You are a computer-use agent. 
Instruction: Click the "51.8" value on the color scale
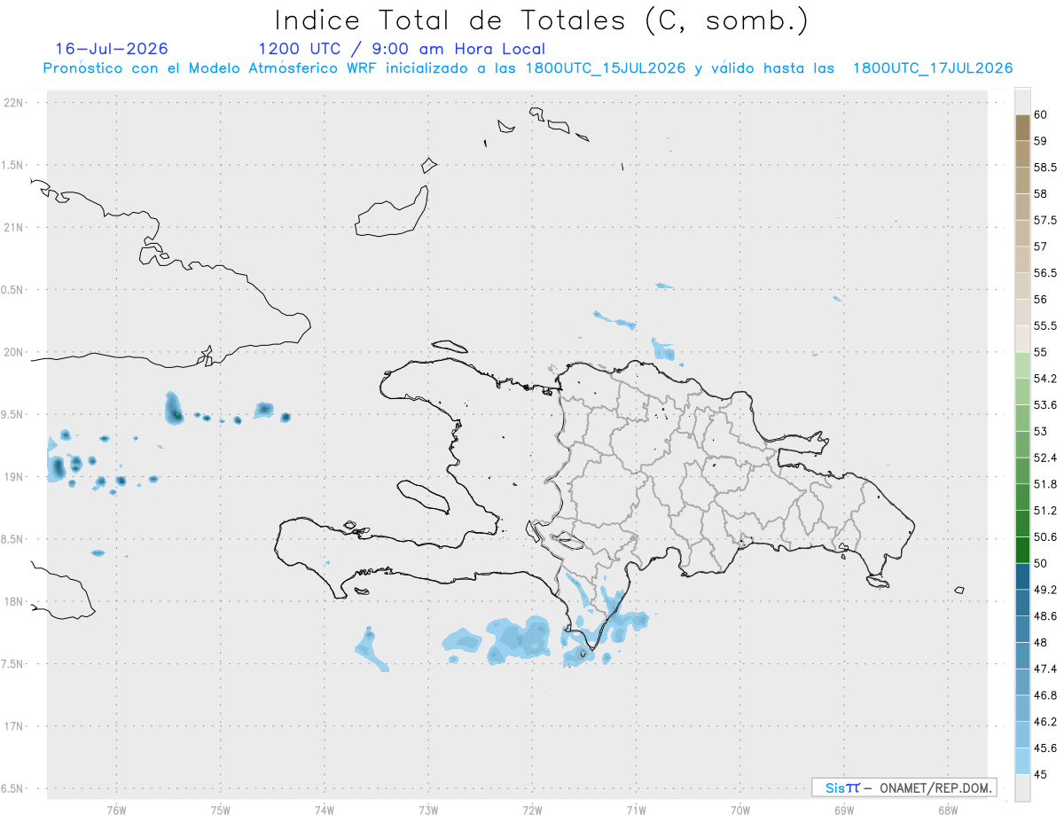coord(1045,484)
